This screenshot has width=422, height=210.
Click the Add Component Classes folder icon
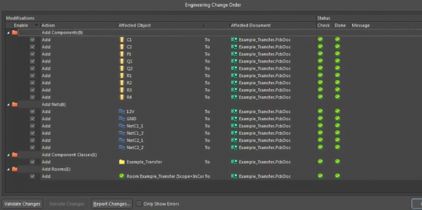click(15, 155)
